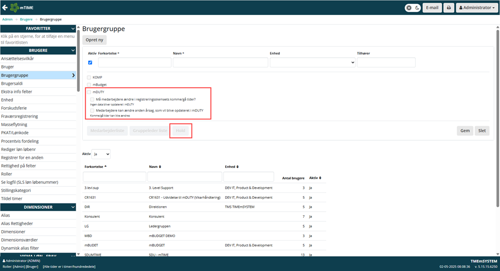
Task: Open the Administrator user menu
Action: [x=477, y=8]
